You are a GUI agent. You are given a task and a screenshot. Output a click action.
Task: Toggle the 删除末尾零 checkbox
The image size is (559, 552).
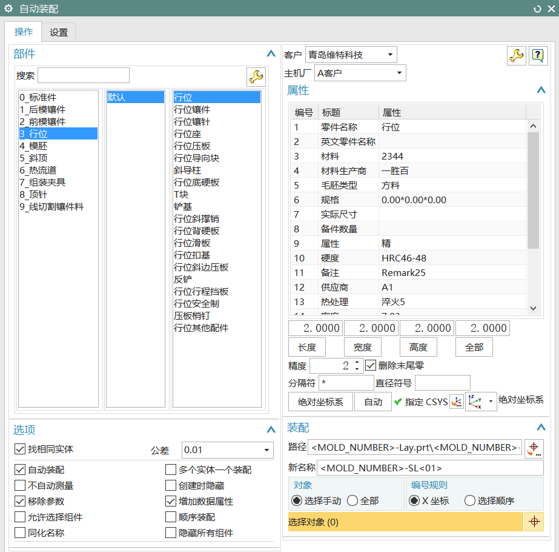pyautogui.click(x=371, y=365)
